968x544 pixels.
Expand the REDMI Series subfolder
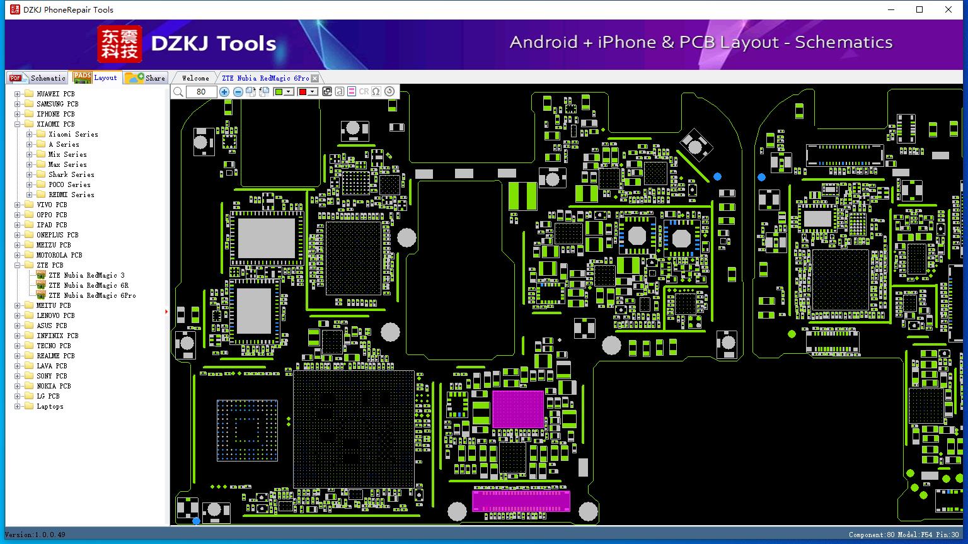[x=30, y=195]
